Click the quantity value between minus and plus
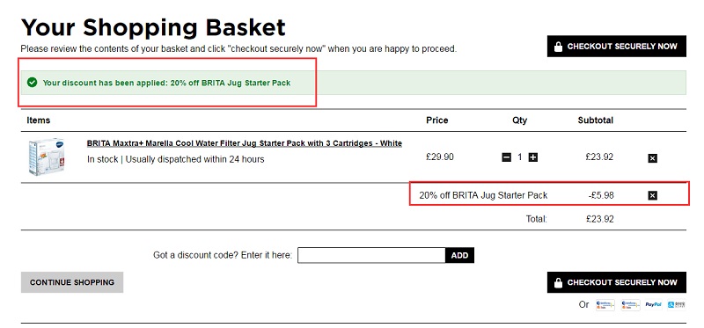The width and height of the screenshot is (704, 328). click(520, 157)
